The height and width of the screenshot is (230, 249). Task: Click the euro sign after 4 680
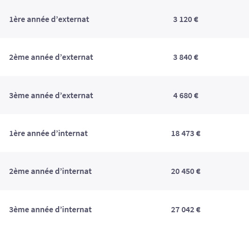pyautogui.click(x=196, y=96)
